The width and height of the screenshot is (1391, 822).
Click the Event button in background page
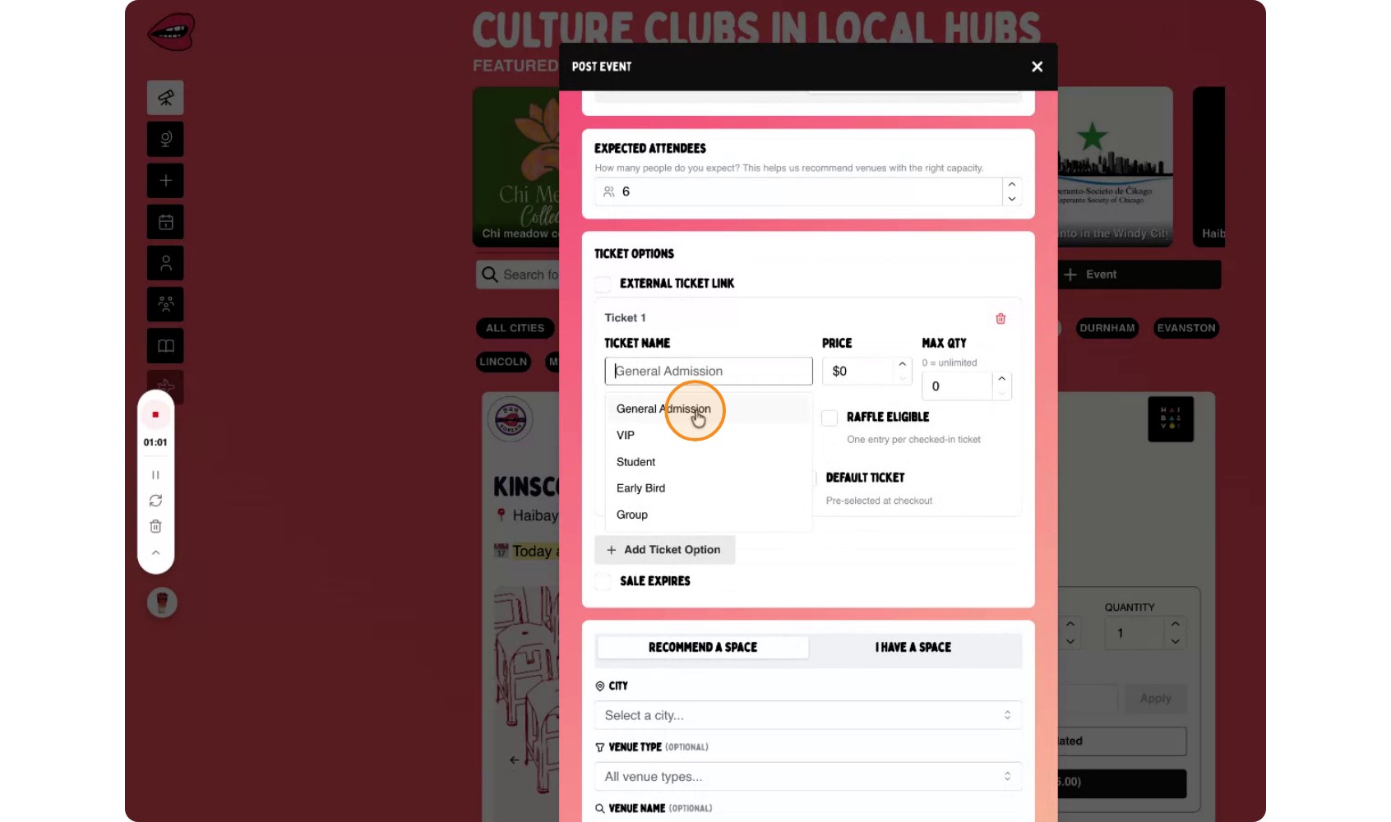click(x=1139, y=275)
